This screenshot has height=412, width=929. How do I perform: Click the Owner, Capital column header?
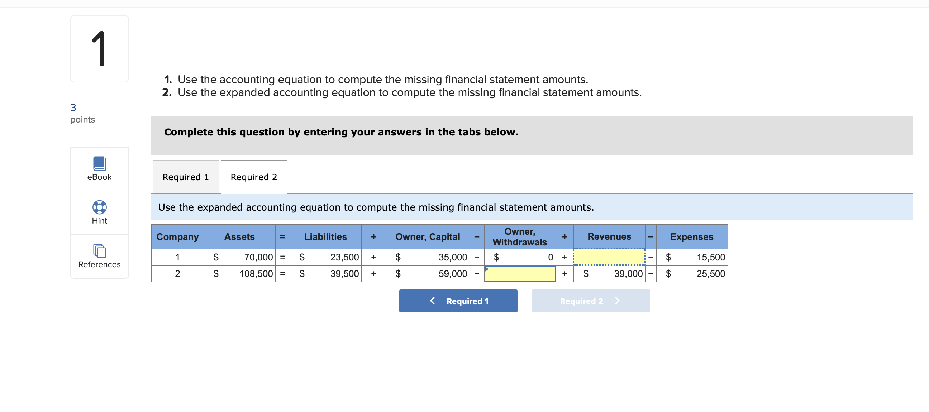(428, 237)
